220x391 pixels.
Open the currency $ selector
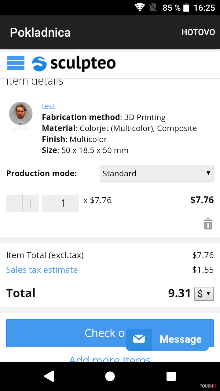click(204, 294)
